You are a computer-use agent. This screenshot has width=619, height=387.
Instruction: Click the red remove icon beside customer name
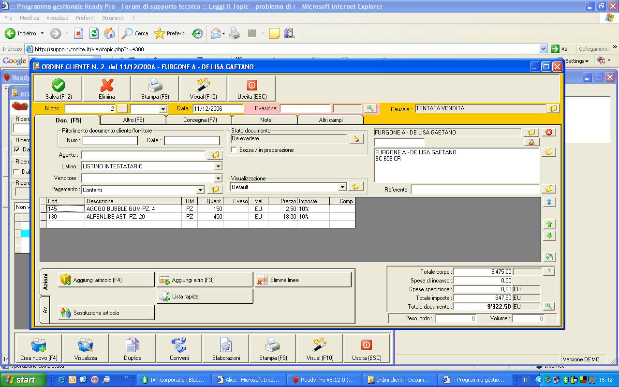549,132
